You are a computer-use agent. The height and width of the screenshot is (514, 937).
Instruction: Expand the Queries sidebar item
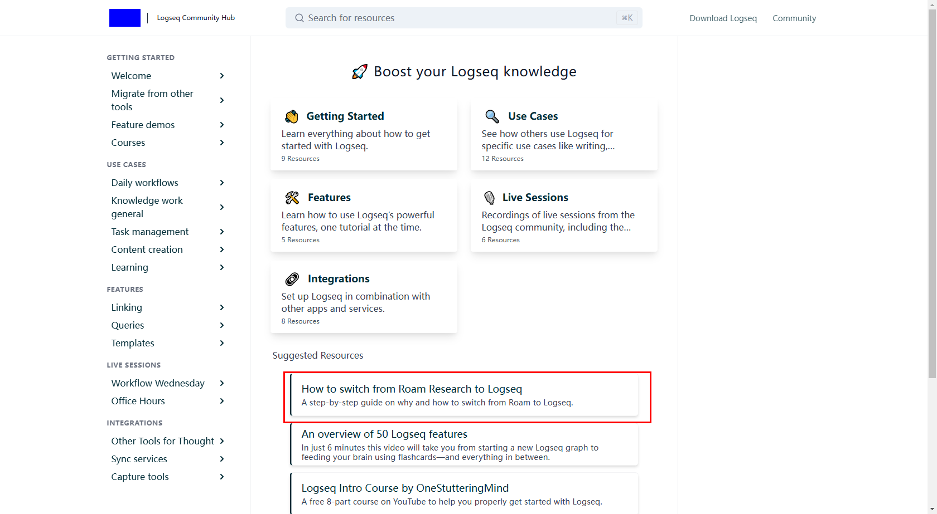click(222, 325)
